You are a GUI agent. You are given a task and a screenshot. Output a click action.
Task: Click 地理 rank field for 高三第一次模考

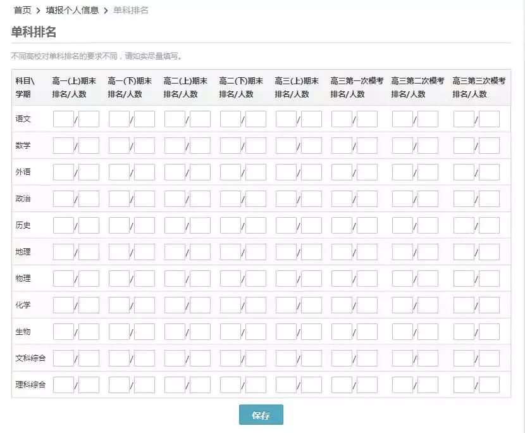(x=341, y=251)
